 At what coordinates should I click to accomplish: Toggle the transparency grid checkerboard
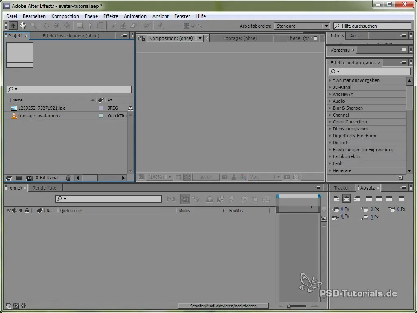[x=296, y=177]
